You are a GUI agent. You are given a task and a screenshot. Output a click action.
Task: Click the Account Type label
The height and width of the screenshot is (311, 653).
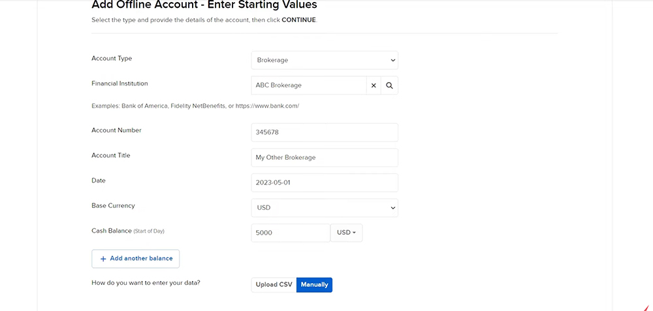112,58
